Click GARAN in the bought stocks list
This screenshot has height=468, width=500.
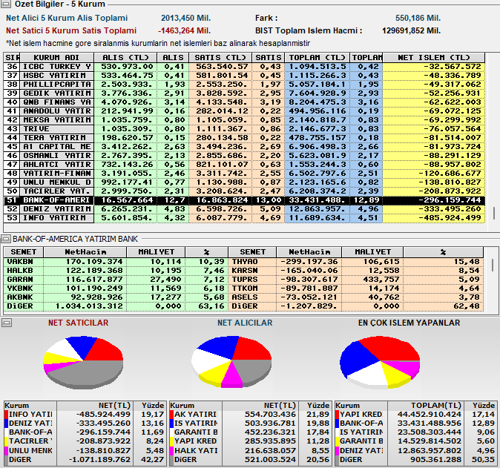click(x=20, y=280)
